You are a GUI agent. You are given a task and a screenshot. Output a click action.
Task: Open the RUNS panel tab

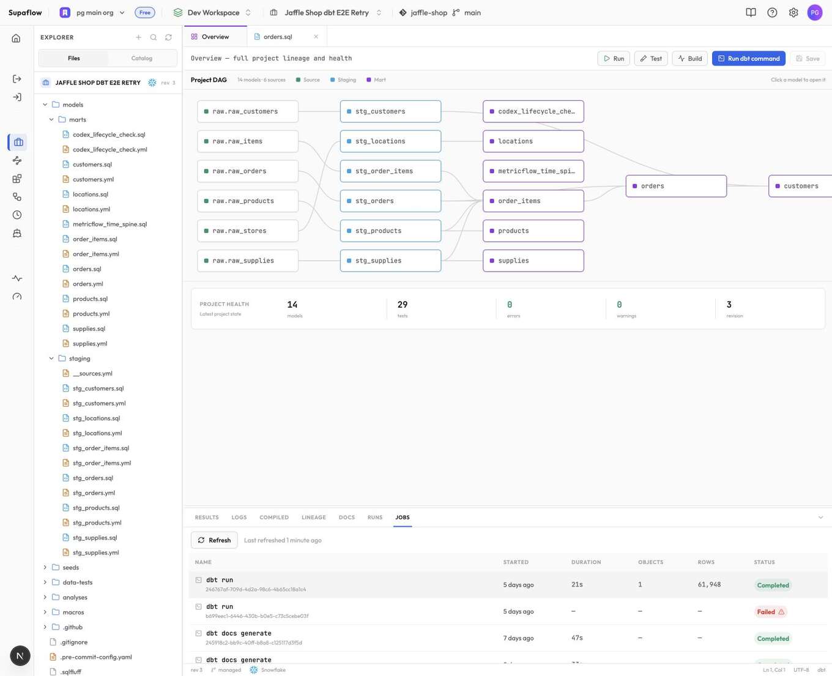click(x=375, y=518)
